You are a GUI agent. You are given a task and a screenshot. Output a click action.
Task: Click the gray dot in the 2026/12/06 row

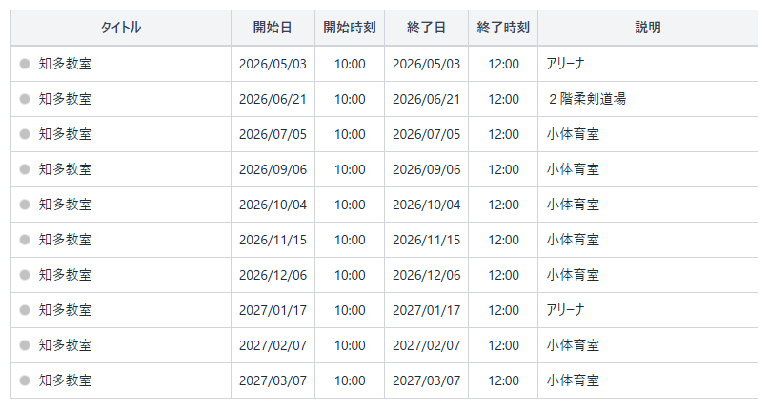[25, 275]
